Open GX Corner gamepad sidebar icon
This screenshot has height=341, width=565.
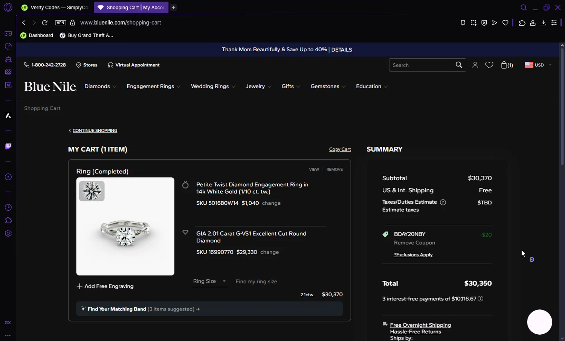pyautogui.click(x=8, y=33)
